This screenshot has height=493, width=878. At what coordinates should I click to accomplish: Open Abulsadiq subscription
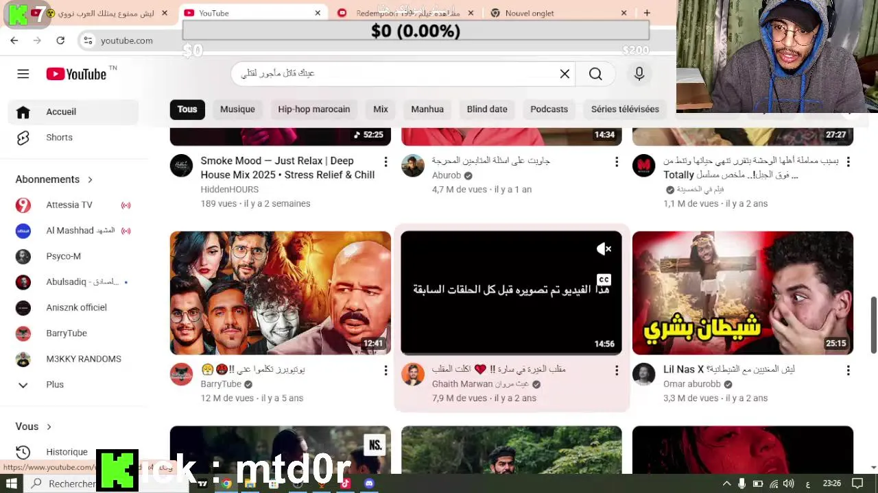[73, 282]
